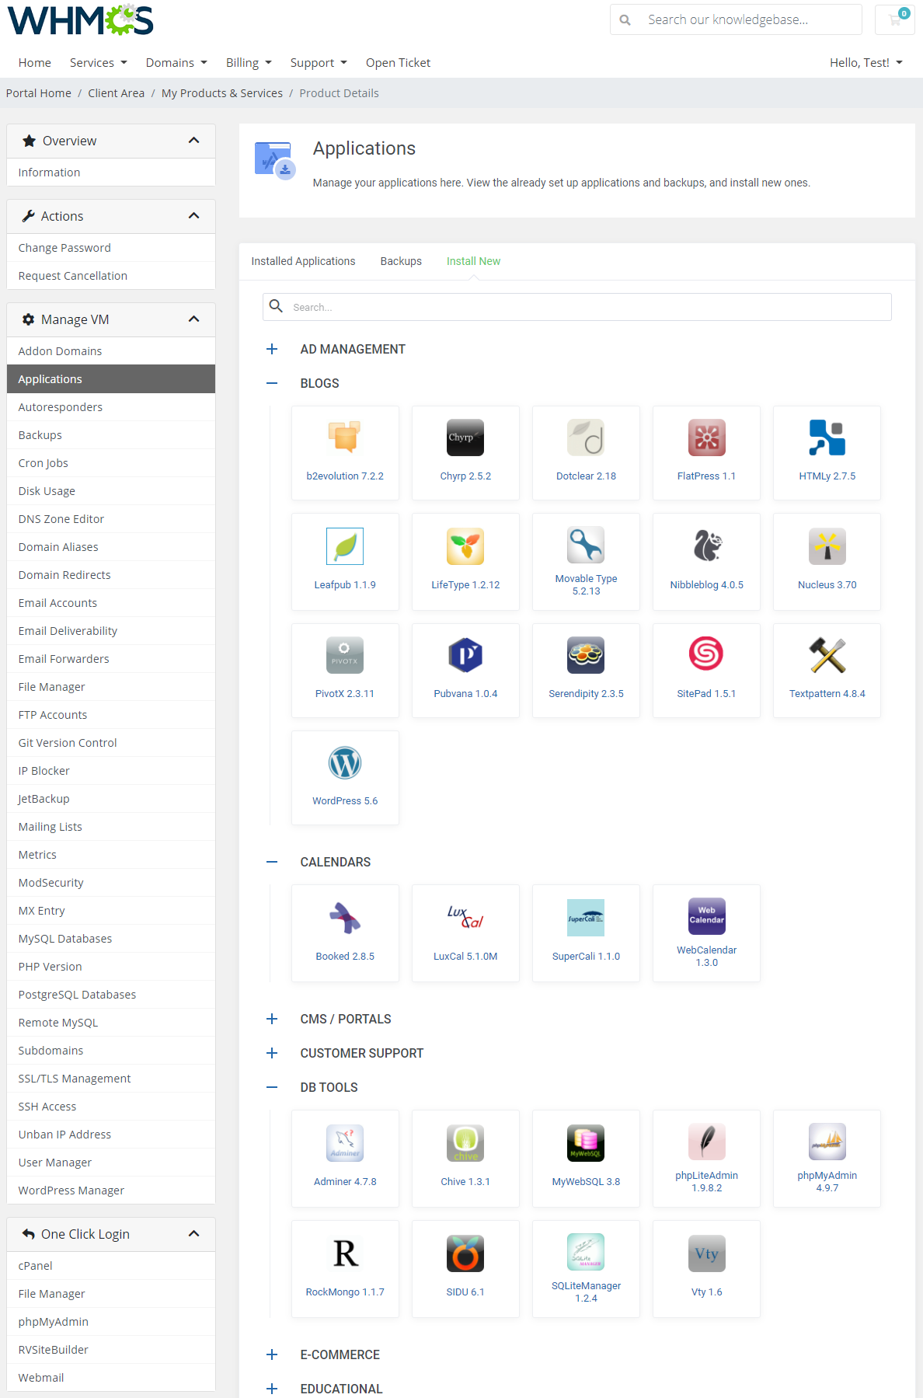The height and width of the screenshot is (1398, 923).
Task: Switch to the Installed Applications tab
Action: click(303, 261)
